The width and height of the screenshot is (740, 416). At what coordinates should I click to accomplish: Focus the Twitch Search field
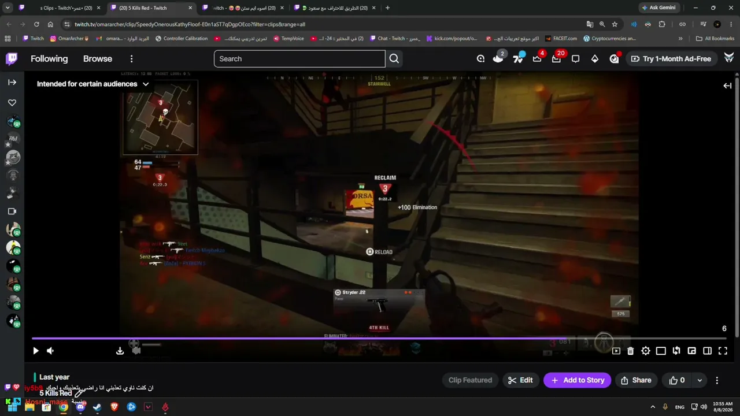299,59
